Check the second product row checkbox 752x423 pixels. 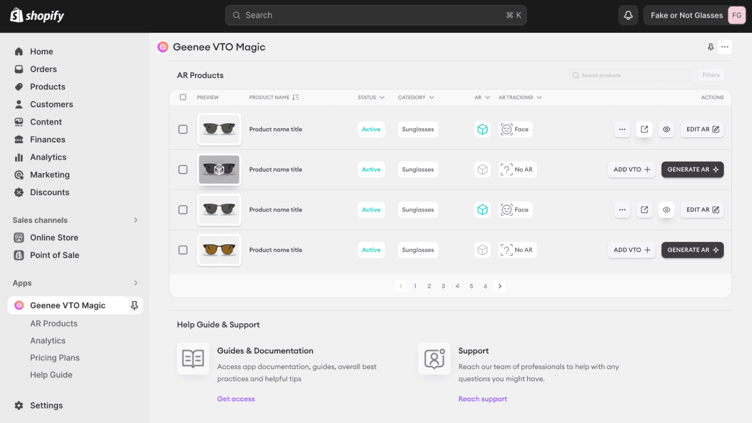183,170
